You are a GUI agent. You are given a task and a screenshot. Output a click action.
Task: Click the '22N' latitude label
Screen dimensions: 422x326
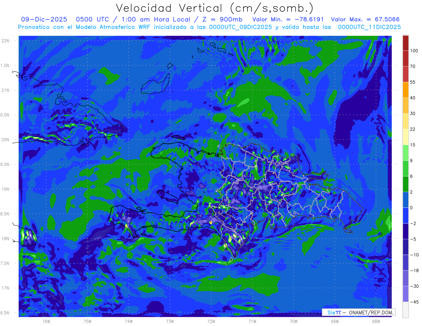6,40
